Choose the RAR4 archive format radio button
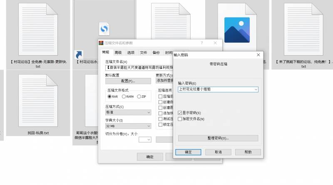 [124, 96]
